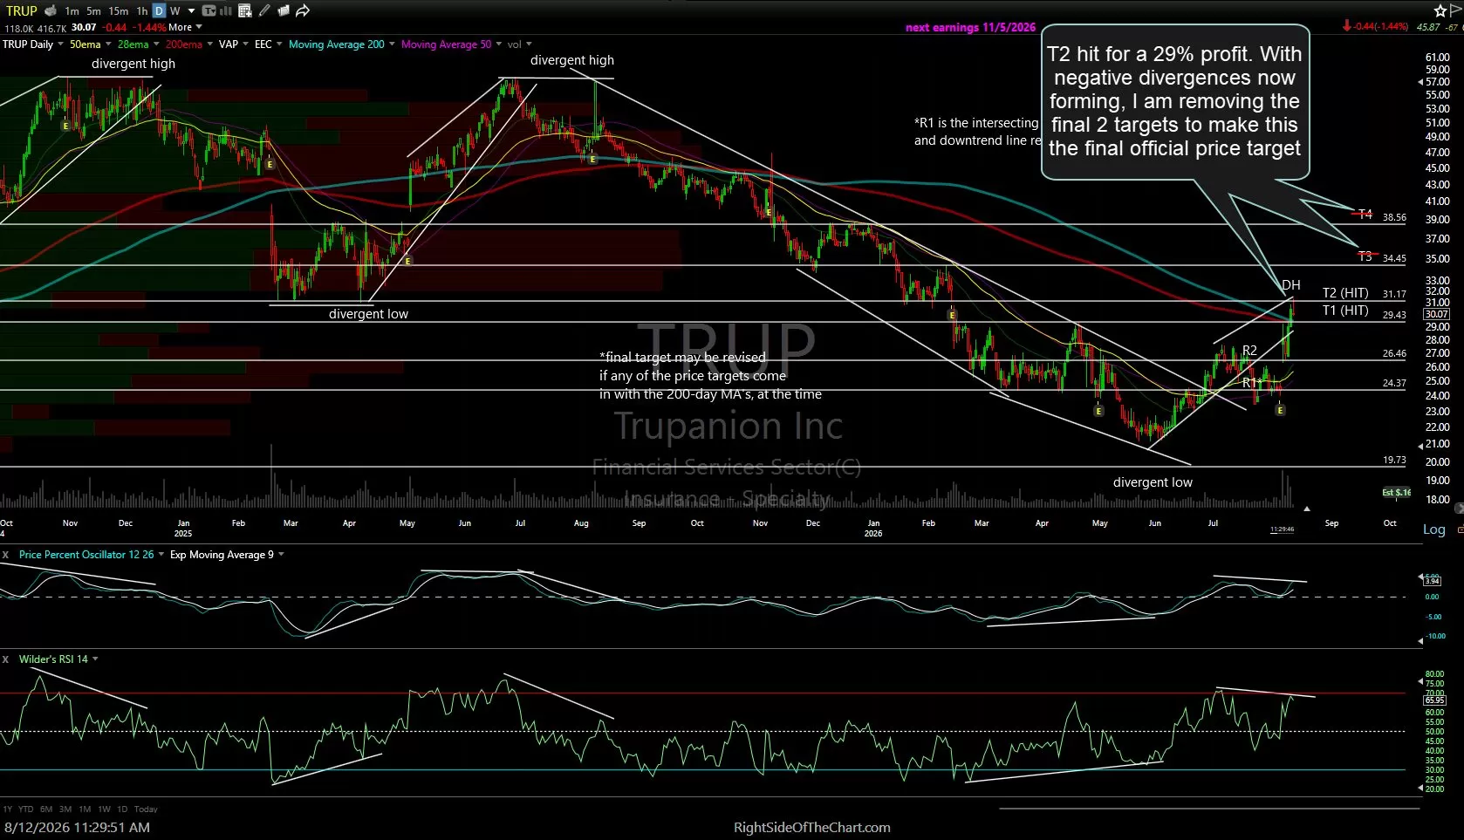The height and width of the screenshot is (840, 1464).
Task: Switch chart to 1m timeframe
Action: pos(72,11)
